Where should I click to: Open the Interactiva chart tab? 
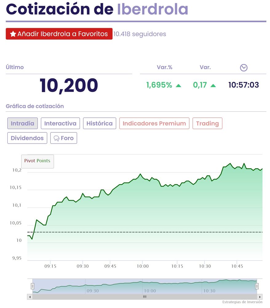[60, 124]
